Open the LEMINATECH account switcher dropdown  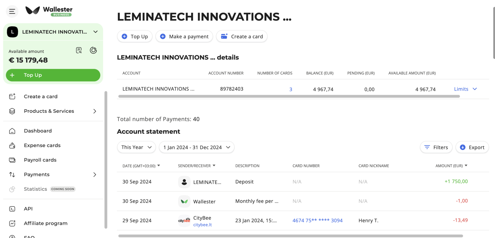tap(95, 32)
